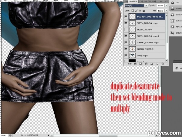The width and height of the screenshot is (182, 137).
Task: Hide the 962394_78074548 copy 2 layer
Action: point(126,36)
